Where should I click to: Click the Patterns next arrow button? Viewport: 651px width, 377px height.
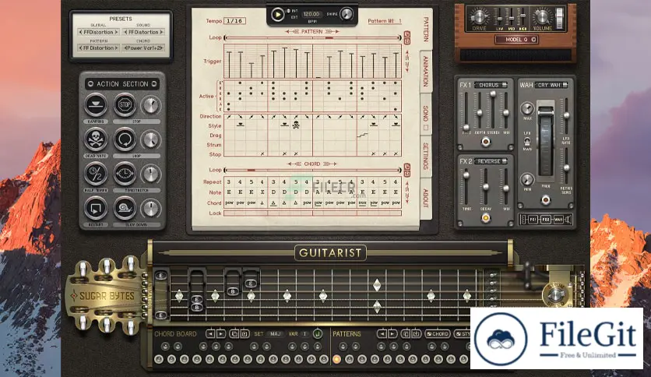tap(392, 333)
